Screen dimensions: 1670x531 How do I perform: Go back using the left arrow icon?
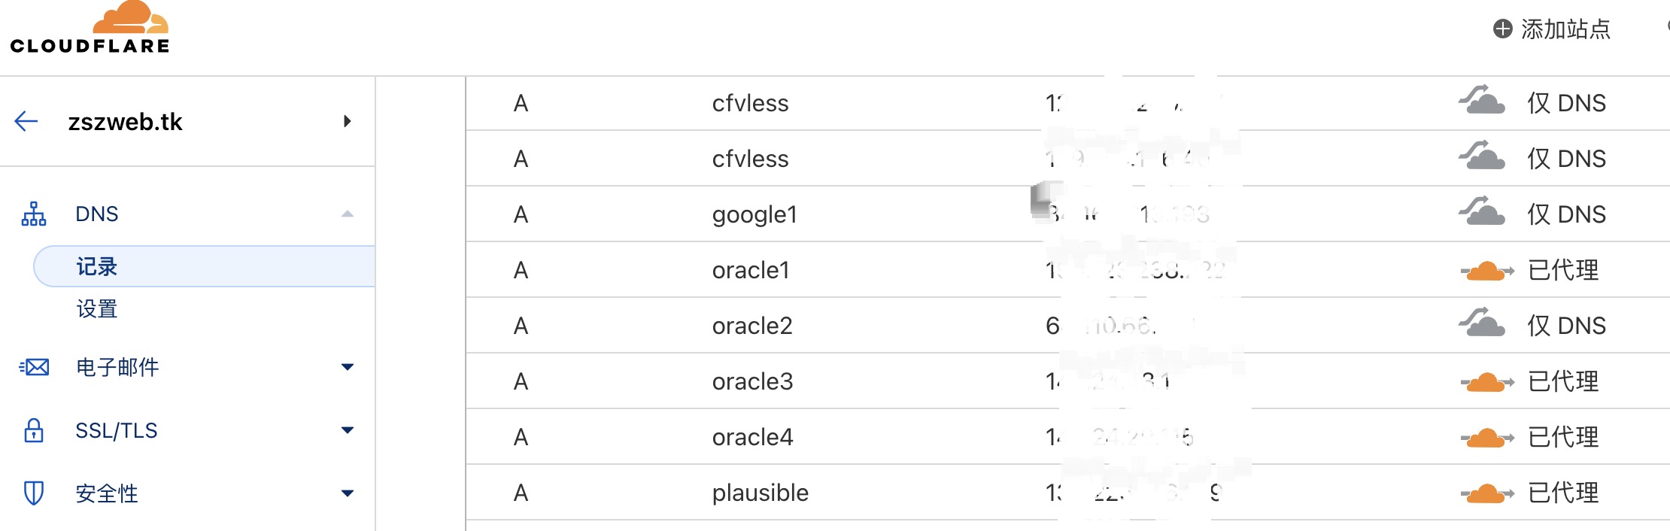tap(26, 121)
